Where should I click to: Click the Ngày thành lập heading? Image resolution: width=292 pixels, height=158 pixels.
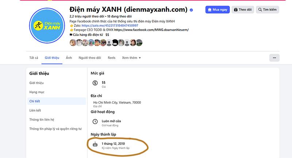tap(103, 134)
